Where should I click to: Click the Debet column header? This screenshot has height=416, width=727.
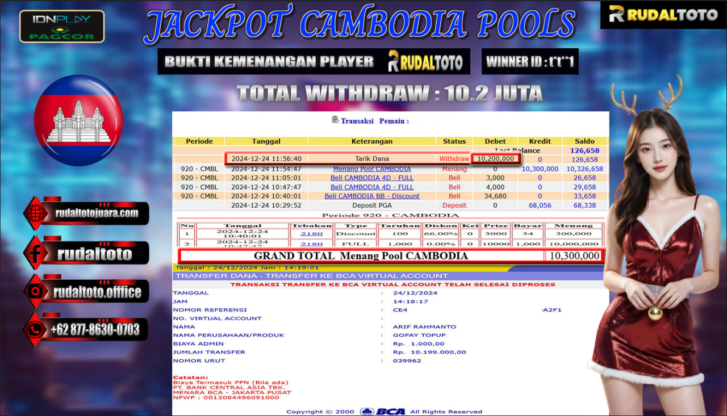pos(495,141)
